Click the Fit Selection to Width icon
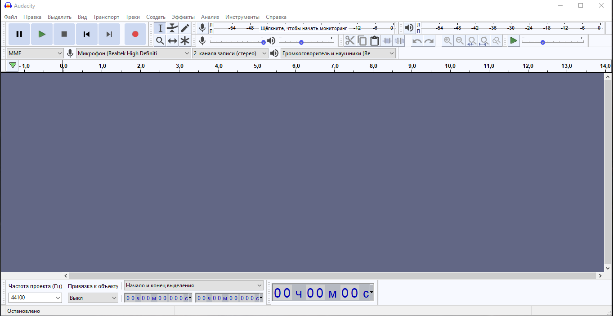The height and width of the screenshot is (316, 613). pyautogui.click(x=472, y=41)
